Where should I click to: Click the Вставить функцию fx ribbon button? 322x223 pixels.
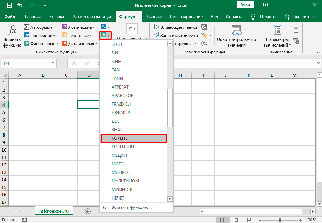pyautogui.click(x=12, y=36)
